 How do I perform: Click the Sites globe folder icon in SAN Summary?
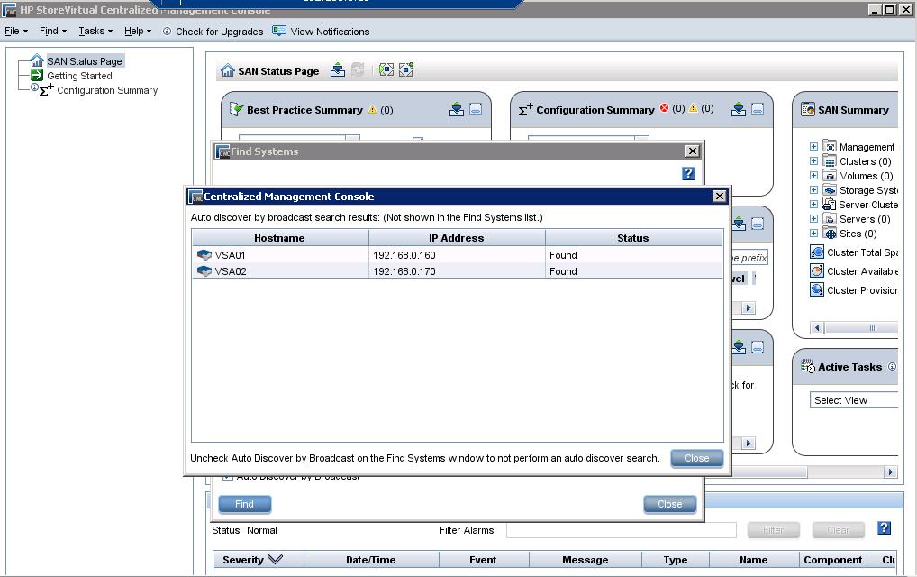pos(830,233)
